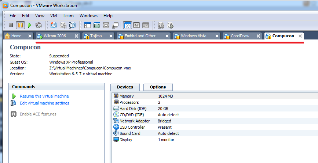The image size is (318, 163).
Task: Enter full screen mode via toolbar icon
Action: pos(97,26)
